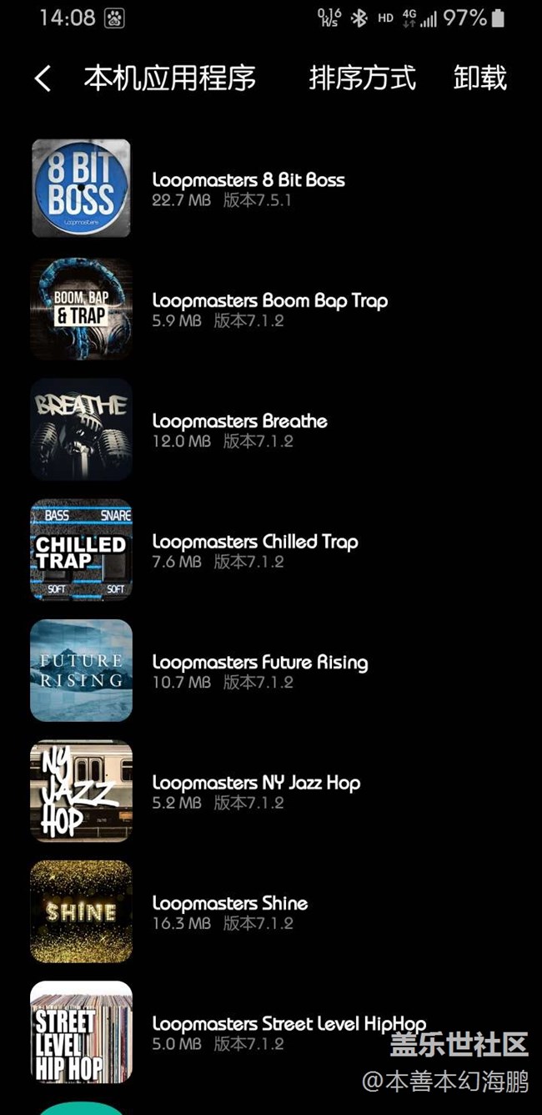Select the Boom Bap & Trap icon
The height and width of the screenshot is (1115, 542).
click(81, 309)
